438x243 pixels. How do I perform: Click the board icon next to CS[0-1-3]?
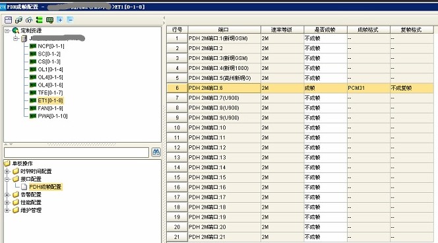click(x=33, y=61)
